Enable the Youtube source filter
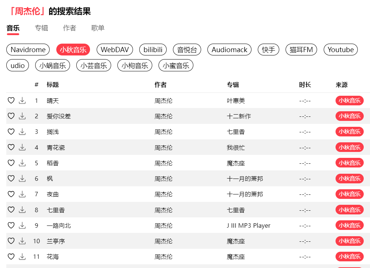Image resolution: width=370 pixels, height=268 pixels. [340, 50]
